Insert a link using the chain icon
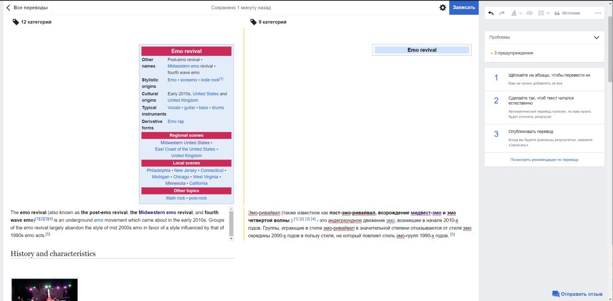The width and height of the screenshot is (613, 301). 529,13
